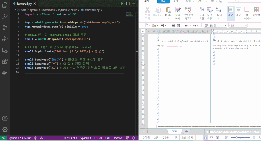Select the 006 document tab
This screenshot has width=261, height=141.
[x=174, y=132]
